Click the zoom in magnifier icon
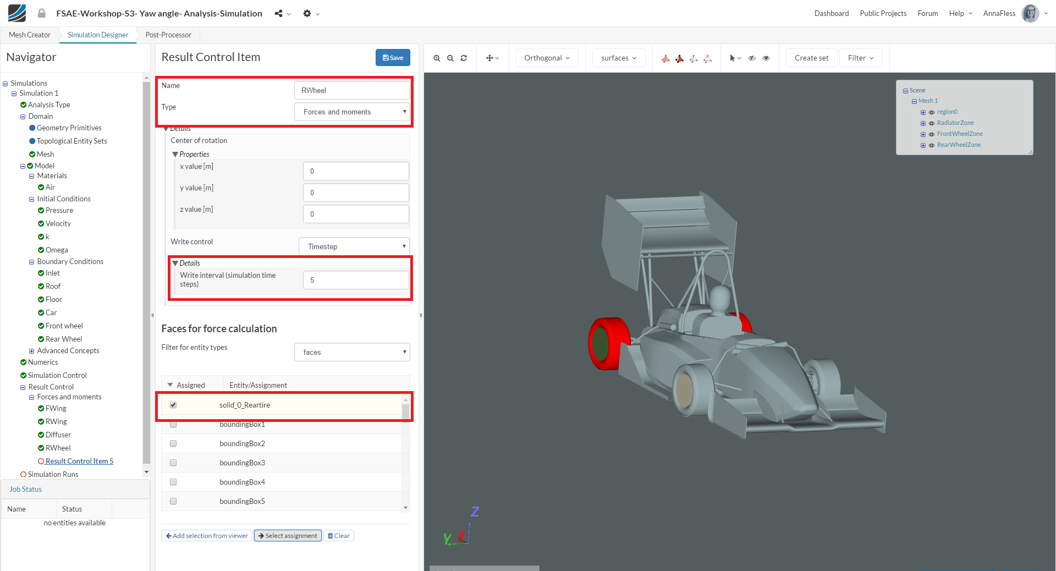1056x571 pixels. pyautogui.click(x=437, y=58)
